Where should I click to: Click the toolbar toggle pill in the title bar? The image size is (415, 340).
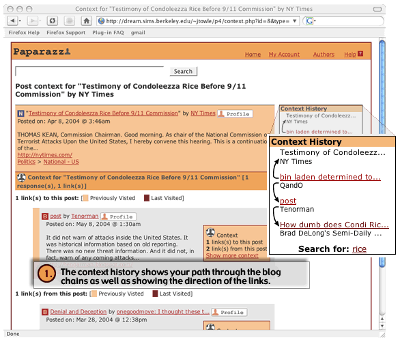[x=377, y=10]
